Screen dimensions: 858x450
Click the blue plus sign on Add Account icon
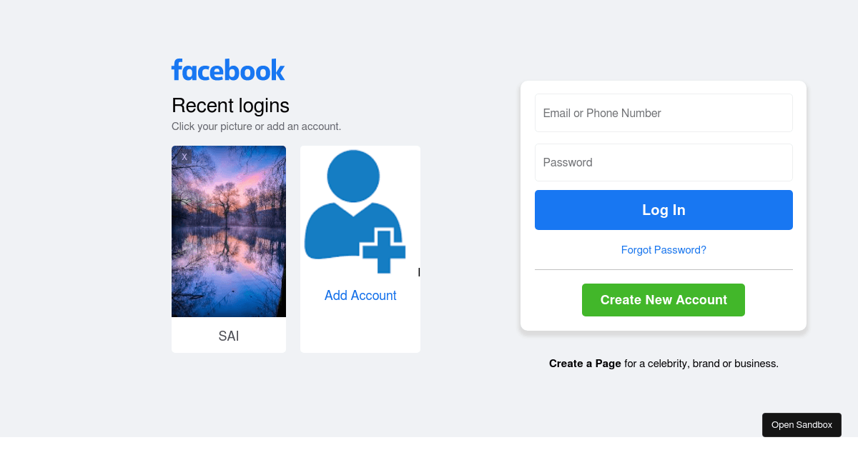(x=383, y=250)
